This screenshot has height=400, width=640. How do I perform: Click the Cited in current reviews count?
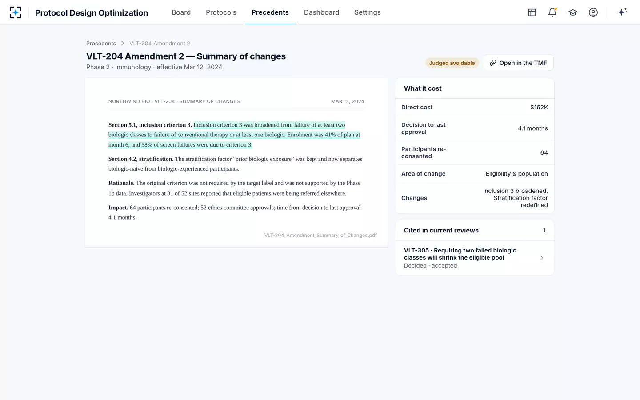pos(544,230)
